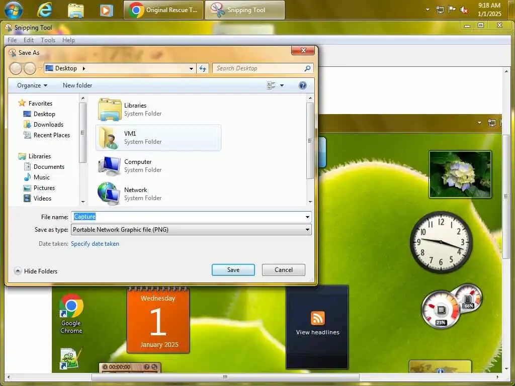Click the Search Desktop field
Viewport: 515px width, 386px height.
pyautogui.click(x=263, y=68)
